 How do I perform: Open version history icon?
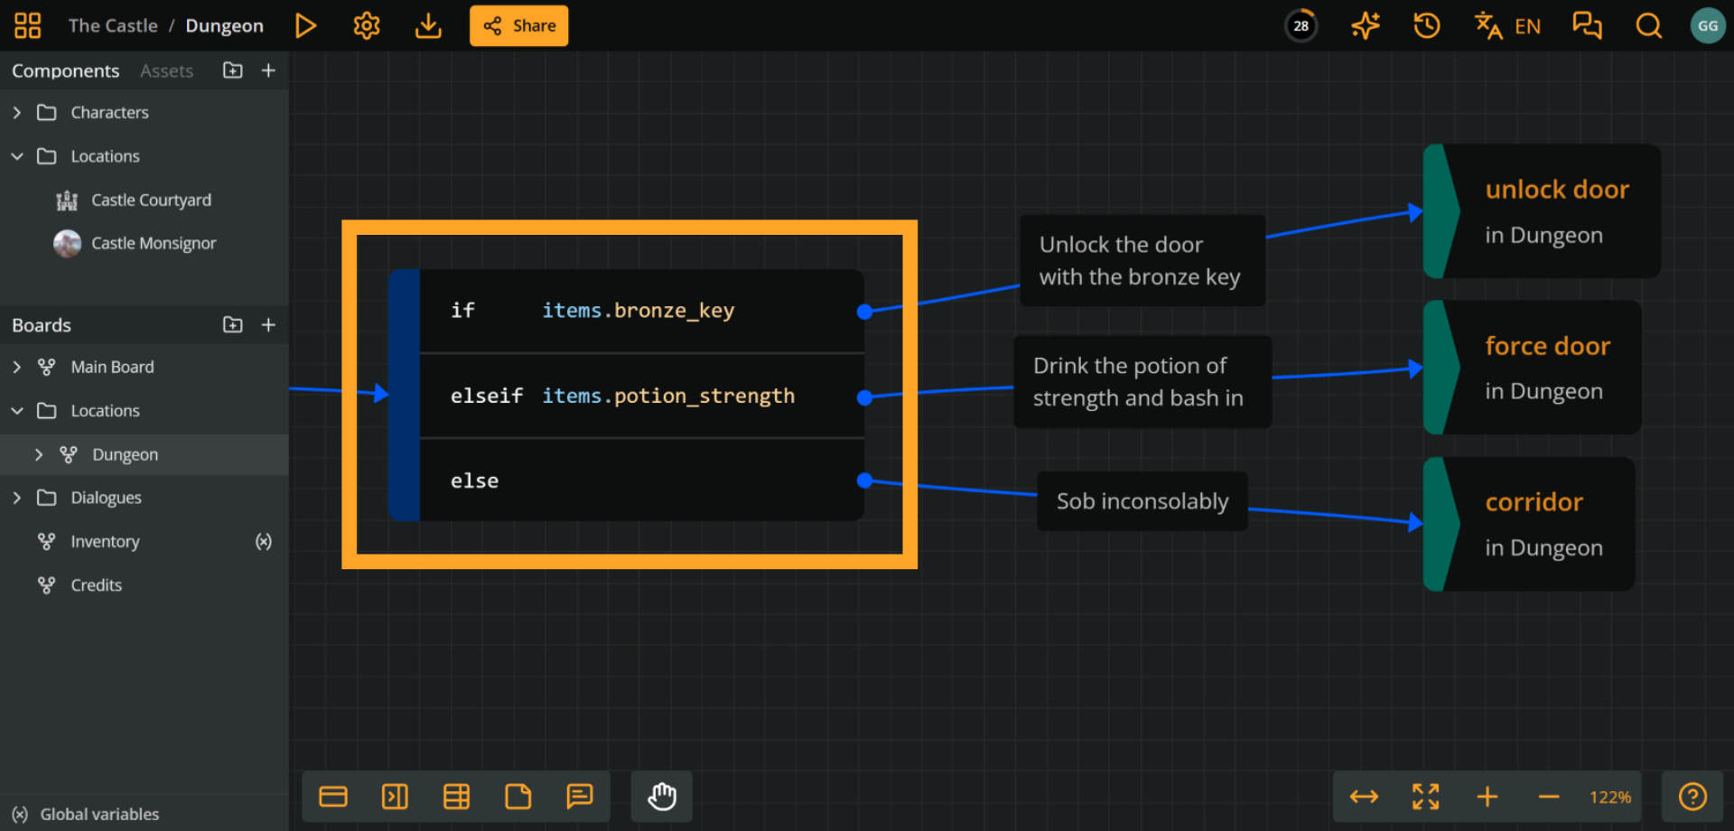click(x=1427, y=25)
